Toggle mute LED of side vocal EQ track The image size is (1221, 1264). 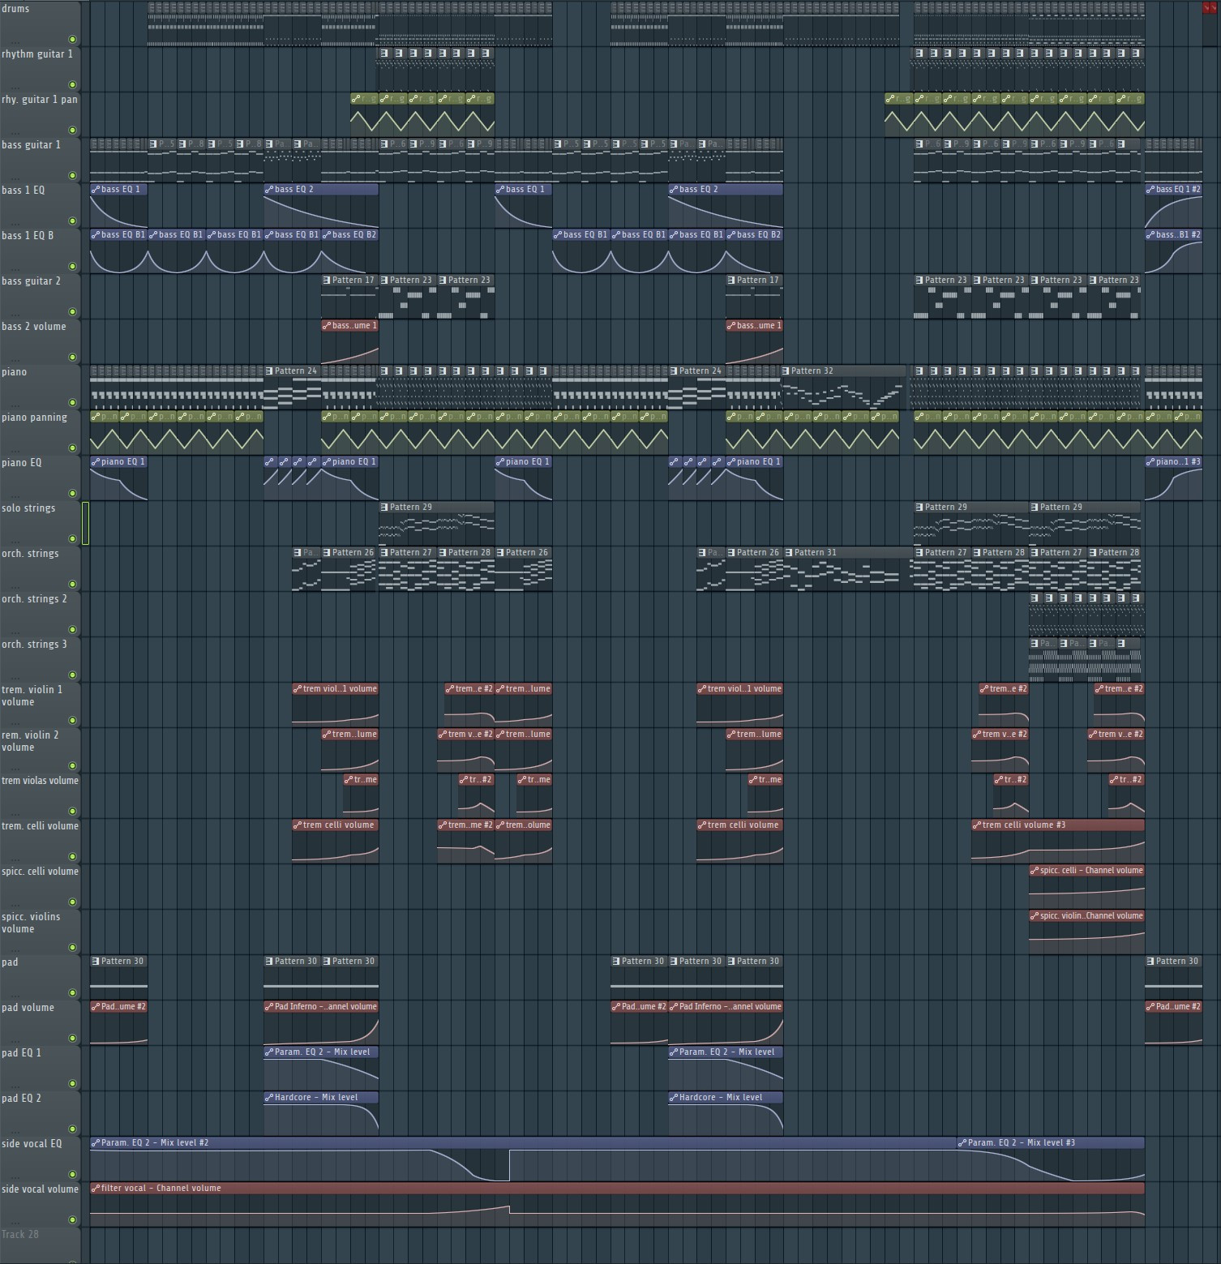(72, 1174)
